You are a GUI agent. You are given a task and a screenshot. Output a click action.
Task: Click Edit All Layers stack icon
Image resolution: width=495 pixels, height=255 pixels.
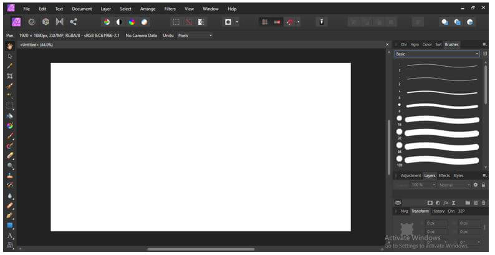coord(398,203)
